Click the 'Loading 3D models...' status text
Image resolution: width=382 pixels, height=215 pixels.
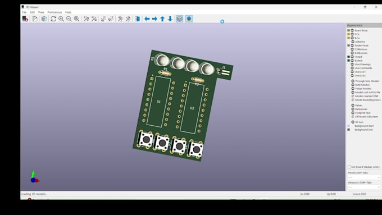pos(34,194)
